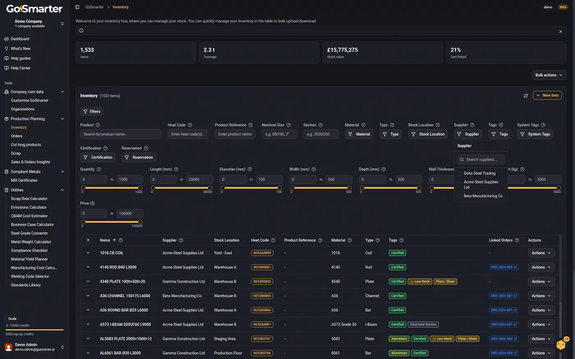Open the Demo Admin account menu
Viewport: 575px width, 359px height.
tap(34, 347)
